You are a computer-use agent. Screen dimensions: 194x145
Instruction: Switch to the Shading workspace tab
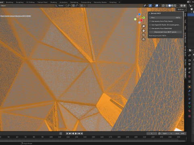[x=53, y=2]
